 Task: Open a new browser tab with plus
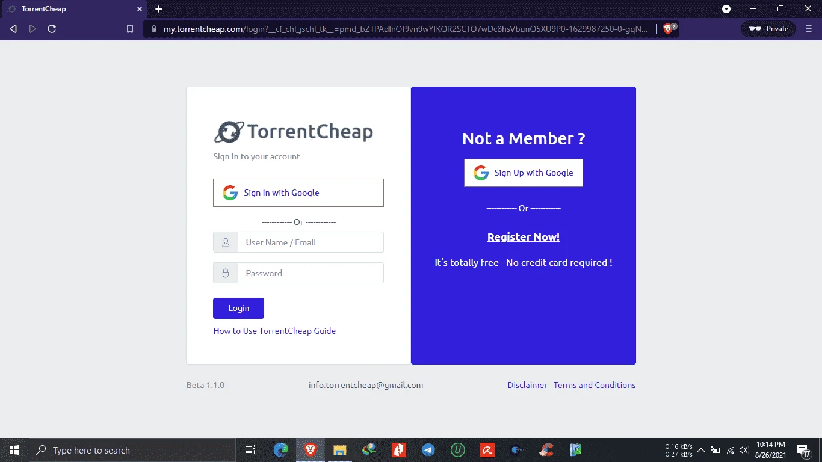(159, 9)
